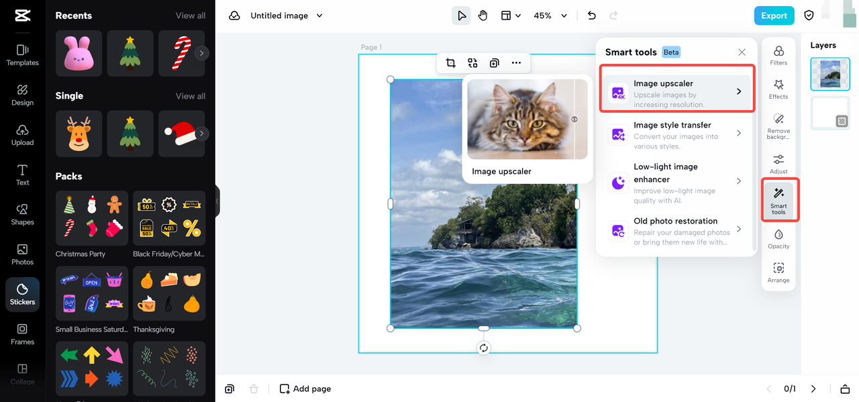Undo the last action
859x402 pixels.
pos(591,15)
